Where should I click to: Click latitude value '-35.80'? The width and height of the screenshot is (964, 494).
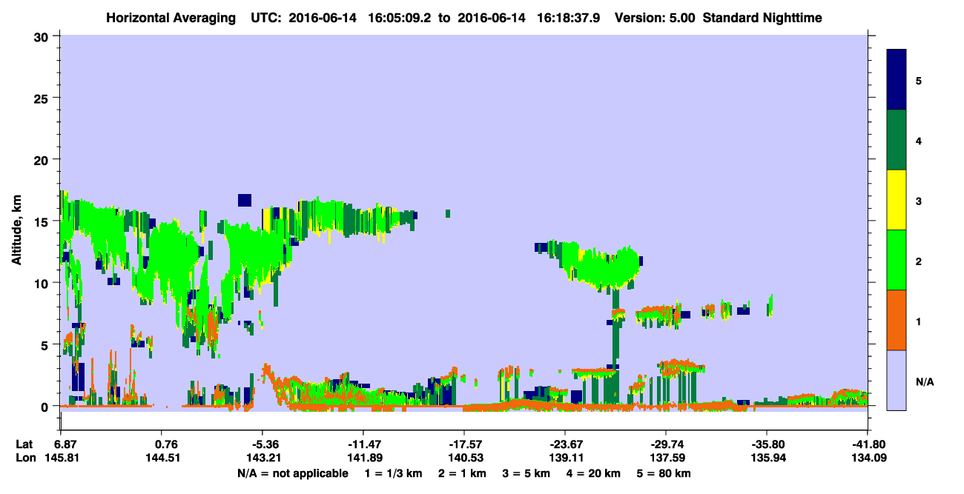(767, 444)
